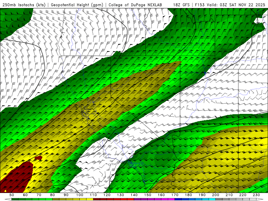The image size is (268, 201).
Task: Click the 190 label on the color scale
Action: click(202, 195)
